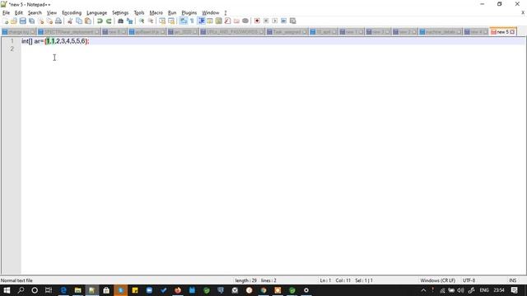Open the Search menu
This screenshot has height=296, width=527.
35,13
